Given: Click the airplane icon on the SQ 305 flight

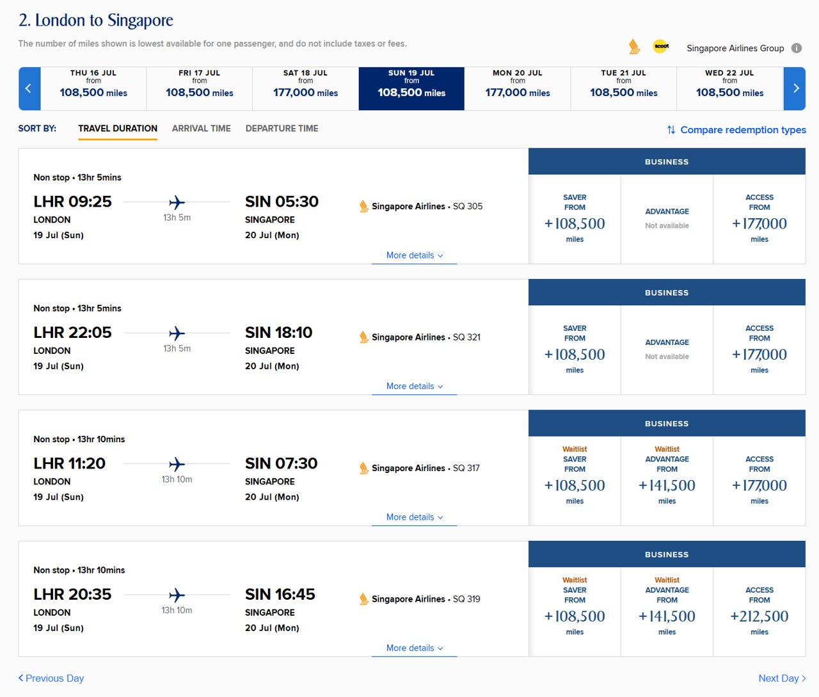Looking at the screenshot, I should click(177, 203).
